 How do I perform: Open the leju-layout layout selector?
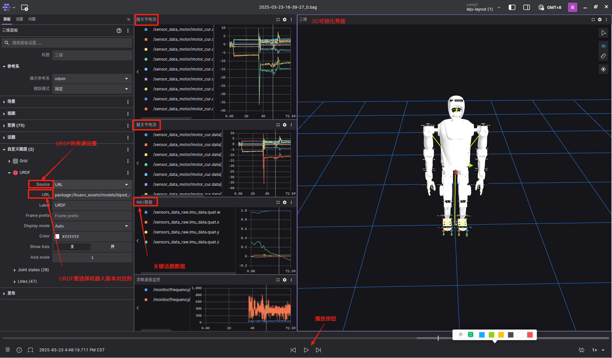click(x=483, y=7)
